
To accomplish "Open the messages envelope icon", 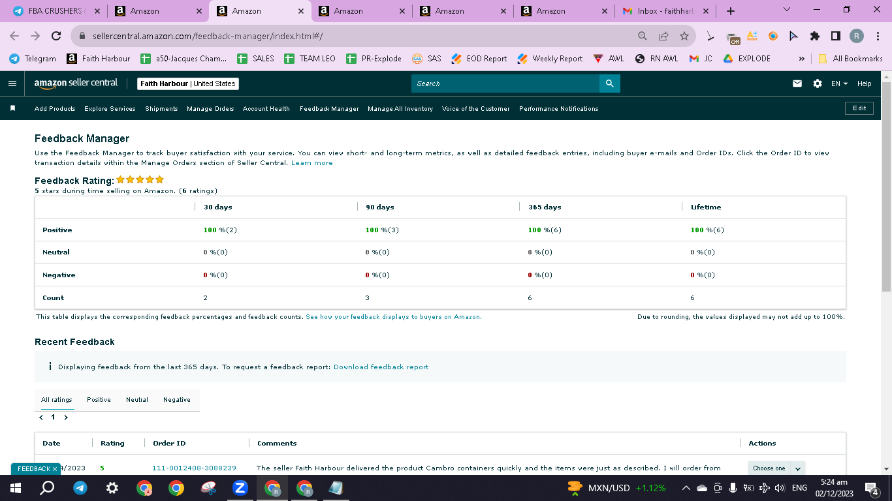I will (797, 83).
